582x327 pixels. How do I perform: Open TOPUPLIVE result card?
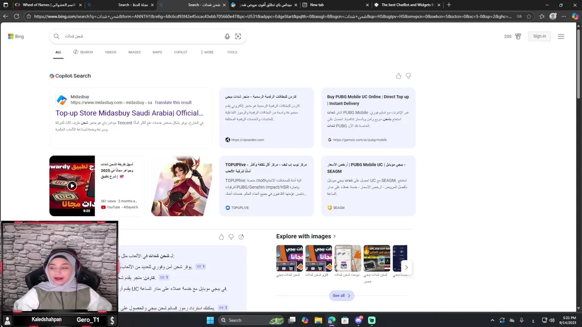point(266,186)
